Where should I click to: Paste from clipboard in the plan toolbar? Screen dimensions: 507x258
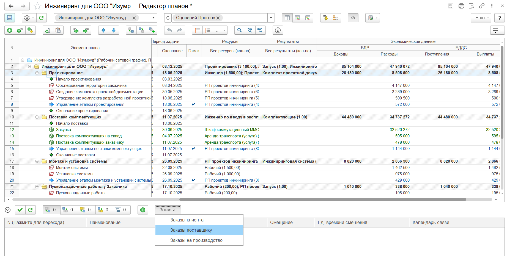pyautogui.click(x=58, y=30)
